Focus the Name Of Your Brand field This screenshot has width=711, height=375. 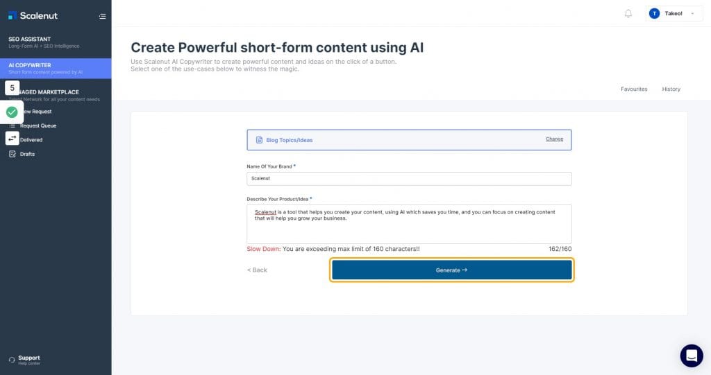coord(409,178)
